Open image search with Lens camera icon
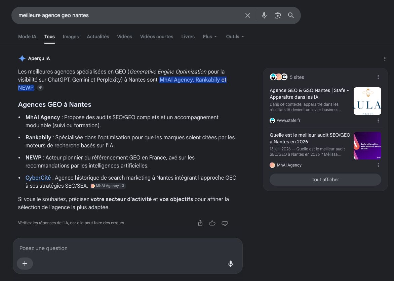Screen dimensions: 394x281 click(x=277, y=15)
